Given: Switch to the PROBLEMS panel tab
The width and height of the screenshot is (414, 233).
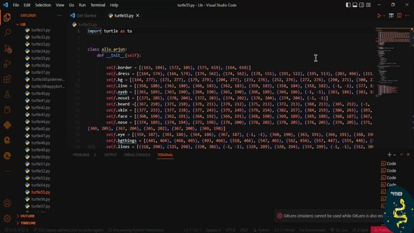Looking at the screenshot, I should 81,155.
